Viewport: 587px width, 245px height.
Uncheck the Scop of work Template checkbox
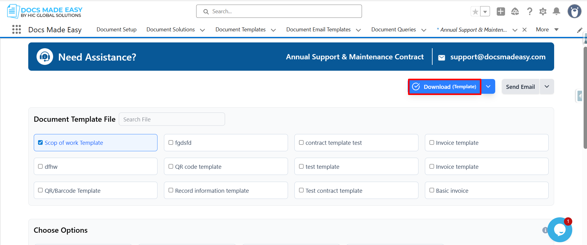coord(40,143)
